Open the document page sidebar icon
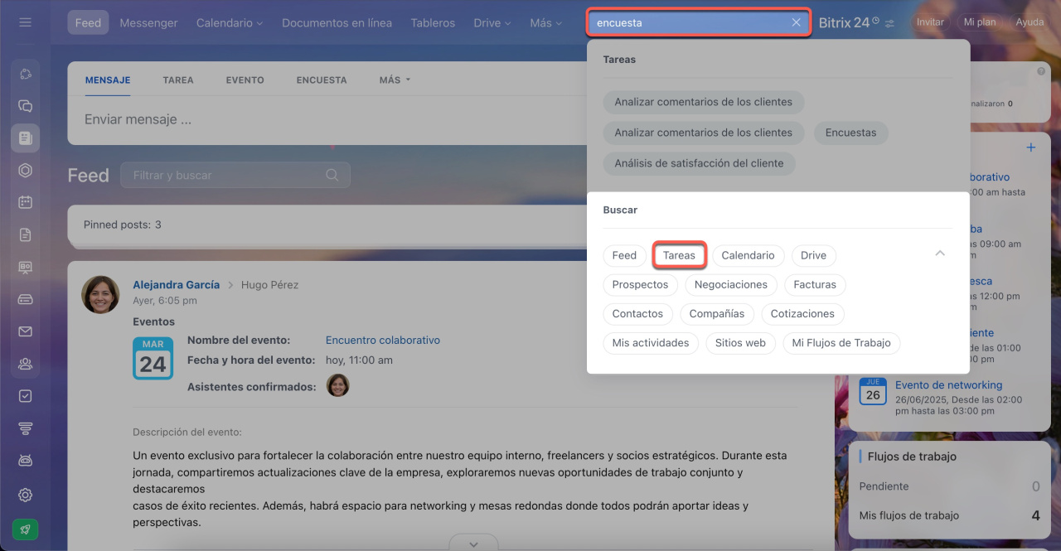 (x=25, y=234)
